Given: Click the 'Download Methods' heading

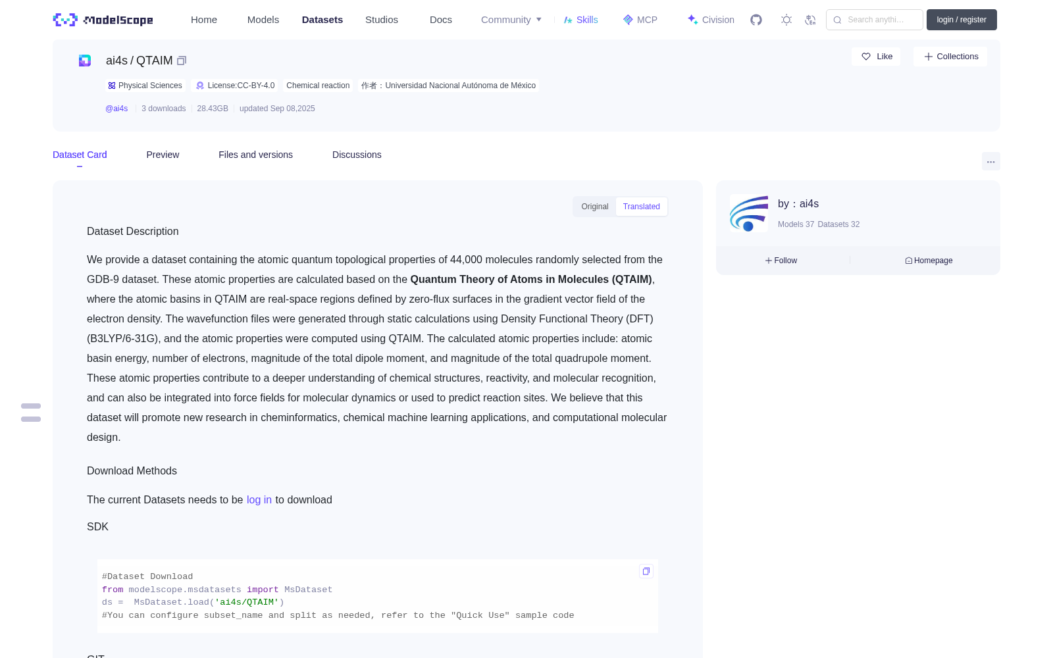Looking at the screenshot, I should [132, 471].
